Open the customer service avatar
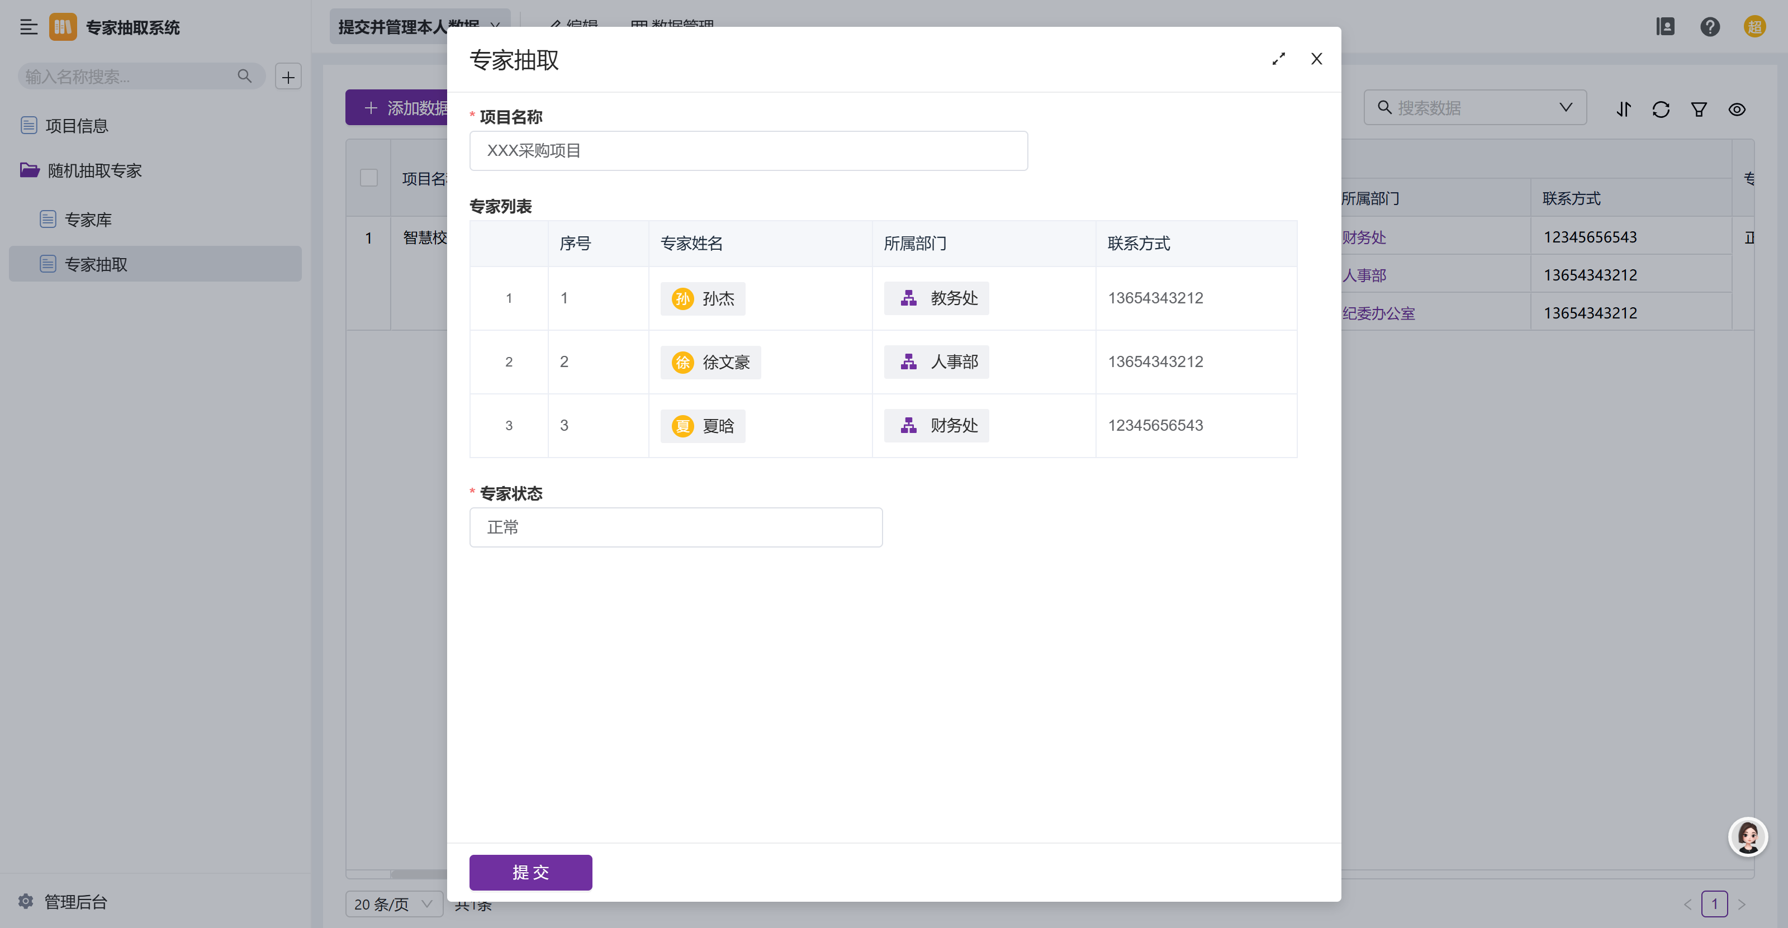This screenshot has width=1788, height=928. tap(1747, 836)
